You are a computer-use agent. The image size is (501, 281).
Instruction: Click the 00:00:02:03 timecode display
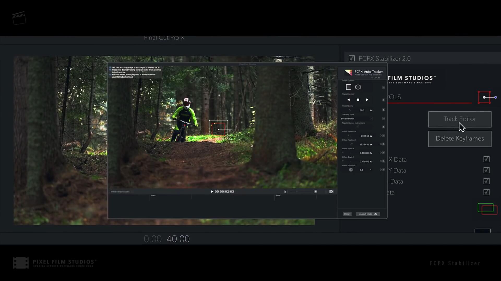click(224, 191)
